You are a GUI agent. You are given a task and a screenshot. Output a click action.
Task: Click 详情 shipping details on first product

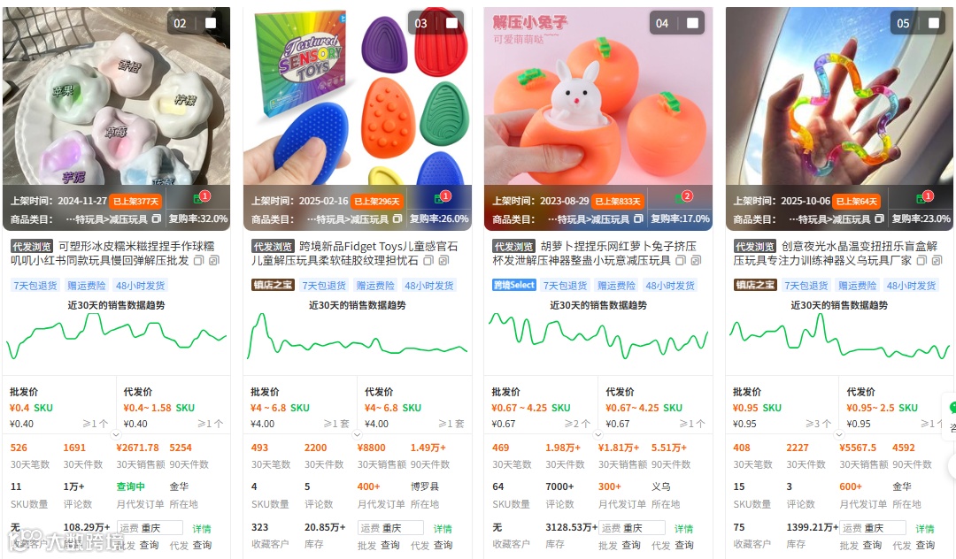(202, 529)
